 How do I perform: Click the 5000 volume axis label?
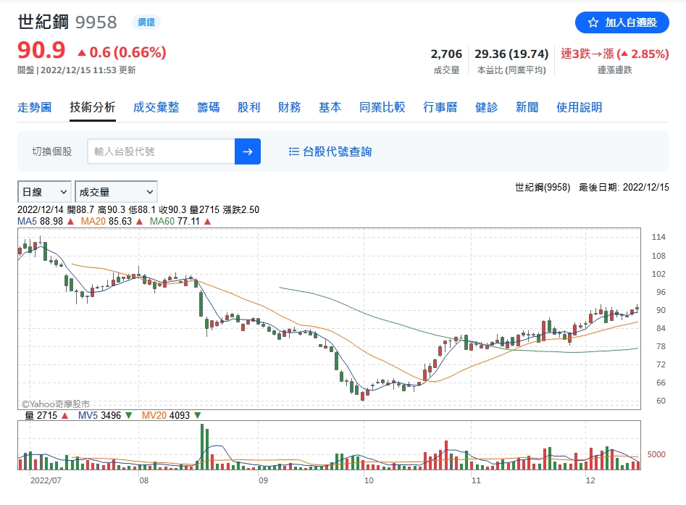[656, 455]
